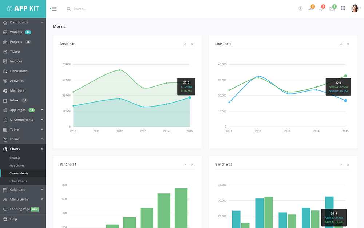Screen dimensions: 364x228
Task: Click the App Pages icon
Action: 5,110
